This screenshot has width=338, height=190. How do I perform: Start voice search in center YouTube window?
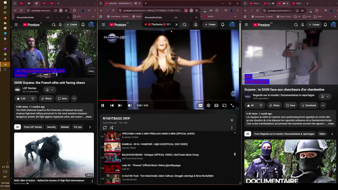196,25
